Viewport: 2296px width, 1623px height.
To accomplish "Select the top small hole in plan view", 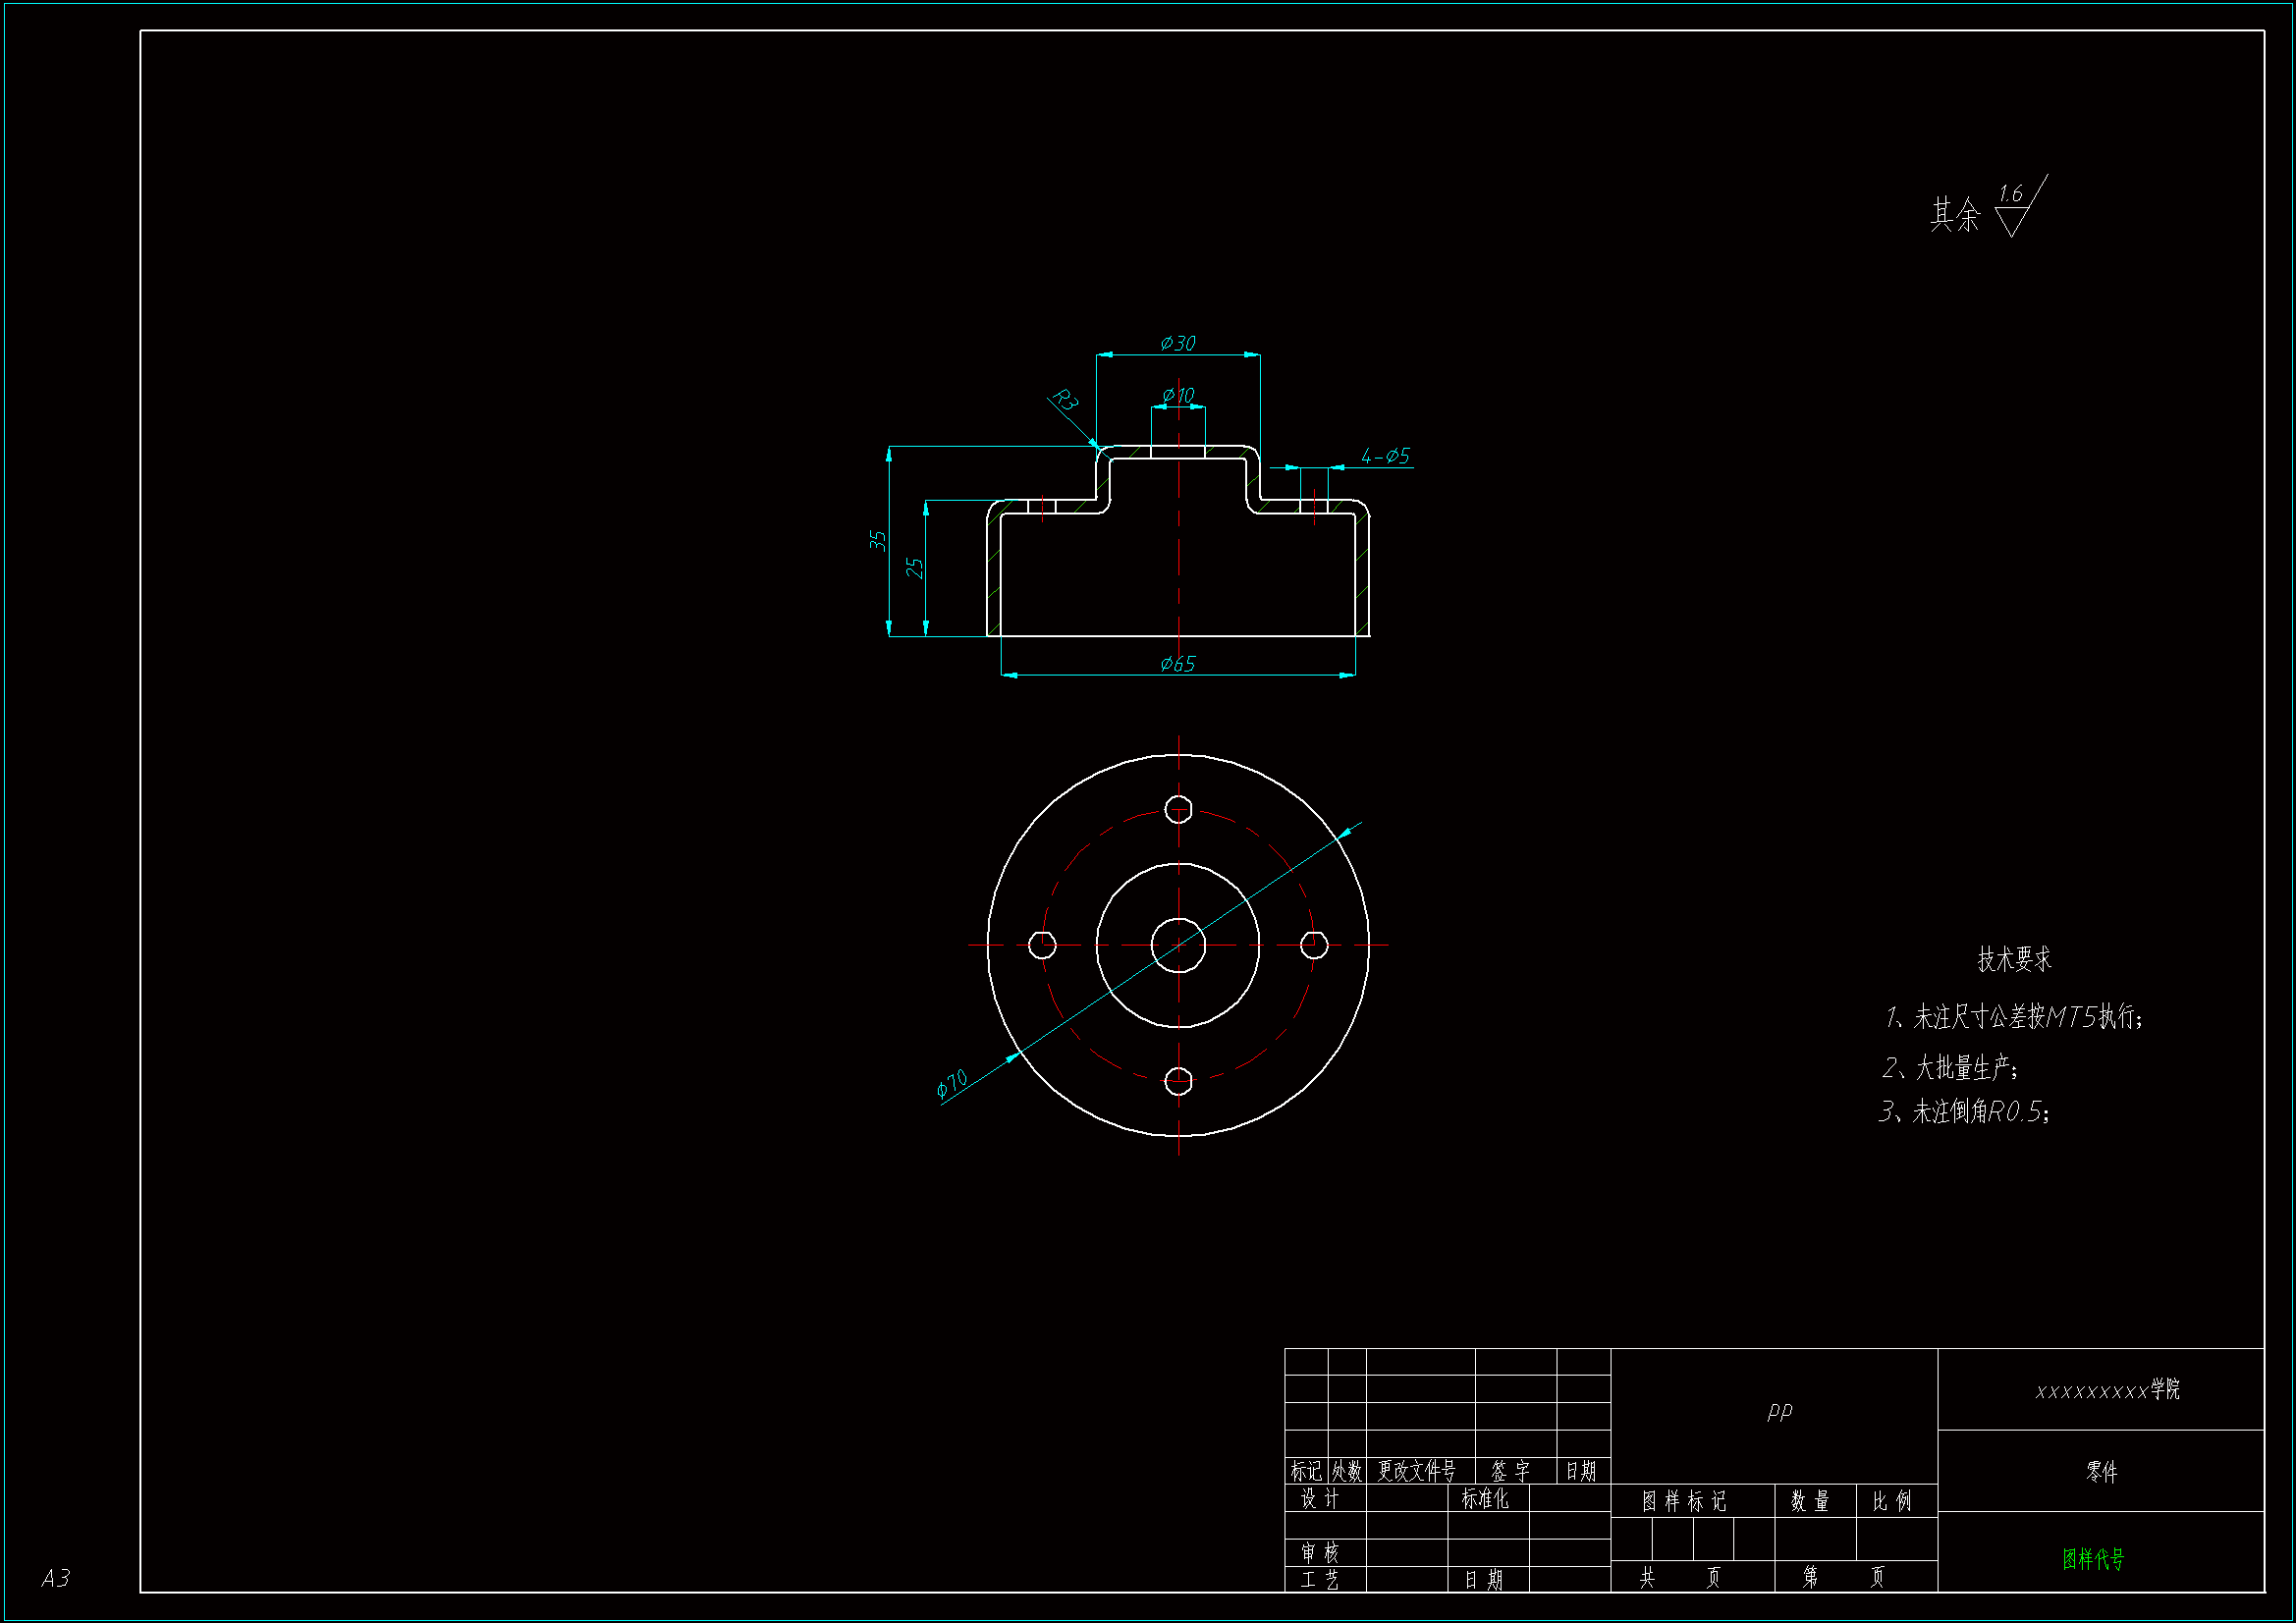I will point(1178,809).
